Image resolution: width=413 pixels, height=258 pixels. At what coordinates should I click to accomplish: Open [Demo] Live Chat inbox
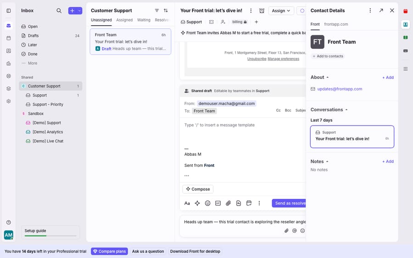[50, 141]
